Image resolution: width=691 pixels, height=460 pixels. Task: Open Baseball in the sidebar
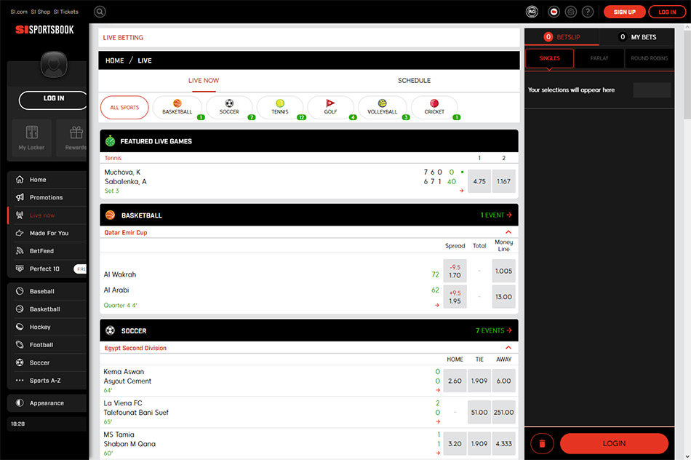tap(47, 291)
